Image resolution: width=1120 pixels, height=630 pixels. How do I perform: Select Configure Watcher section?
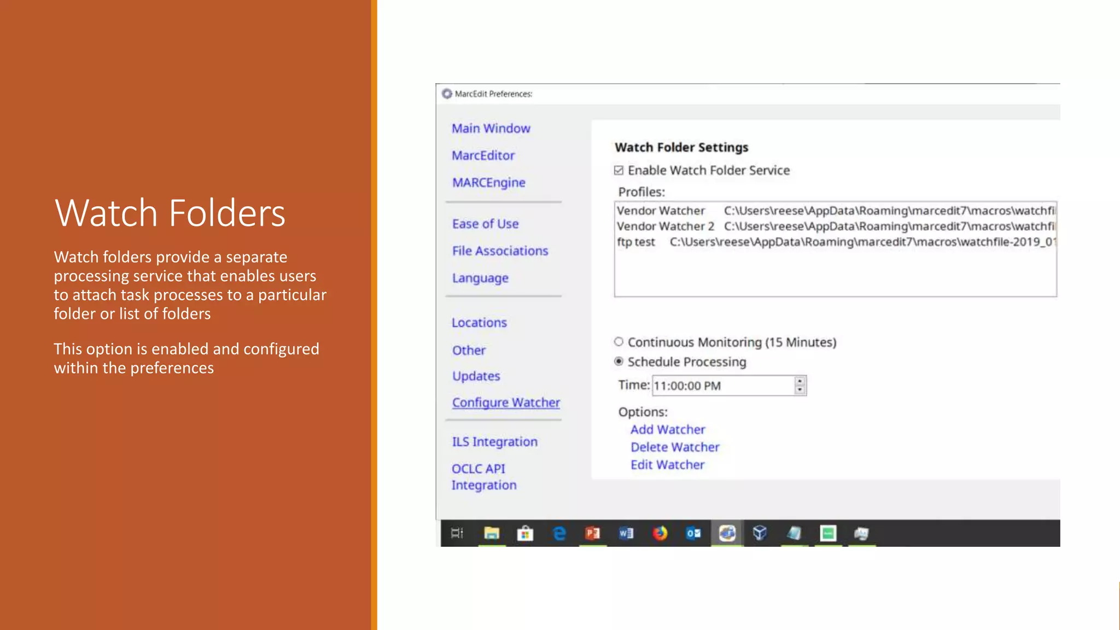click(506, 403)
